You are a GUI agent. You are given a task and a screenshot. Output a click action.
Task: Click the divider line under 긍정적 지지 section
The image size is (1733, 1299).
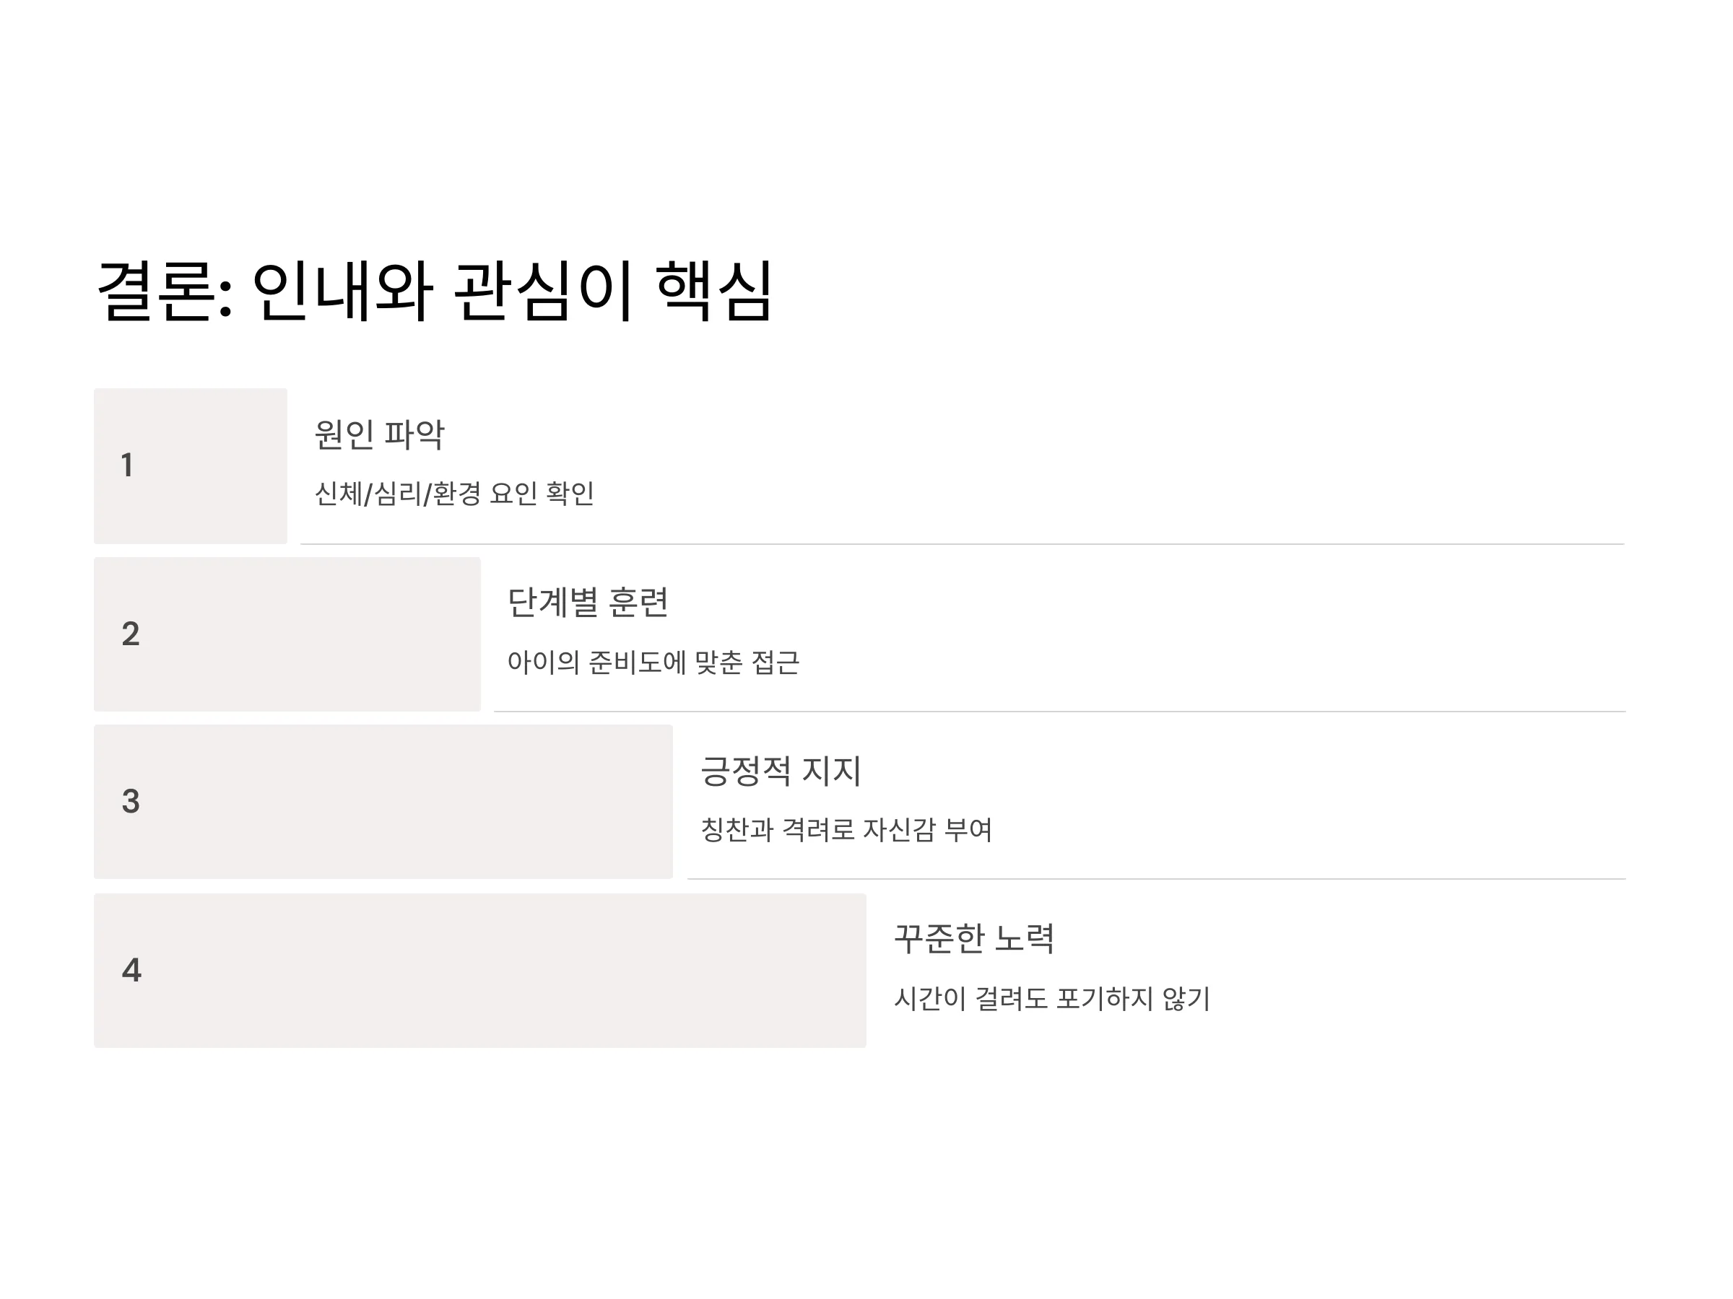coord(1156,878)
